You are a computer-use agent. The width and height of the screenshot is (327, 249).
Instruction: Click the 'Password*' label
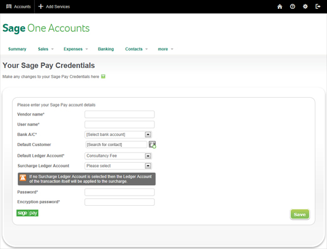click(x=27, y=192)
